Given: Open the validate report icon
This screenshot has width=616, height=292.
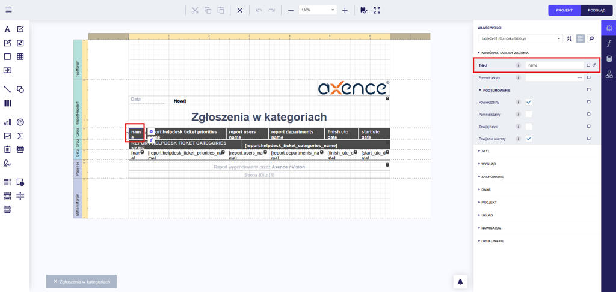Looking at the screenshot, I should (x=363, y=10).
